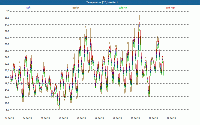The image size is (200, 125).
Task: Click the date label 13.06.25
Action: (x=81, y=118)
